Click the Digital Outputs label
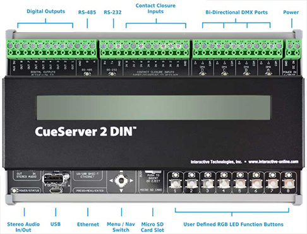Viewport: 307px width, 234px height. point(45,11)
